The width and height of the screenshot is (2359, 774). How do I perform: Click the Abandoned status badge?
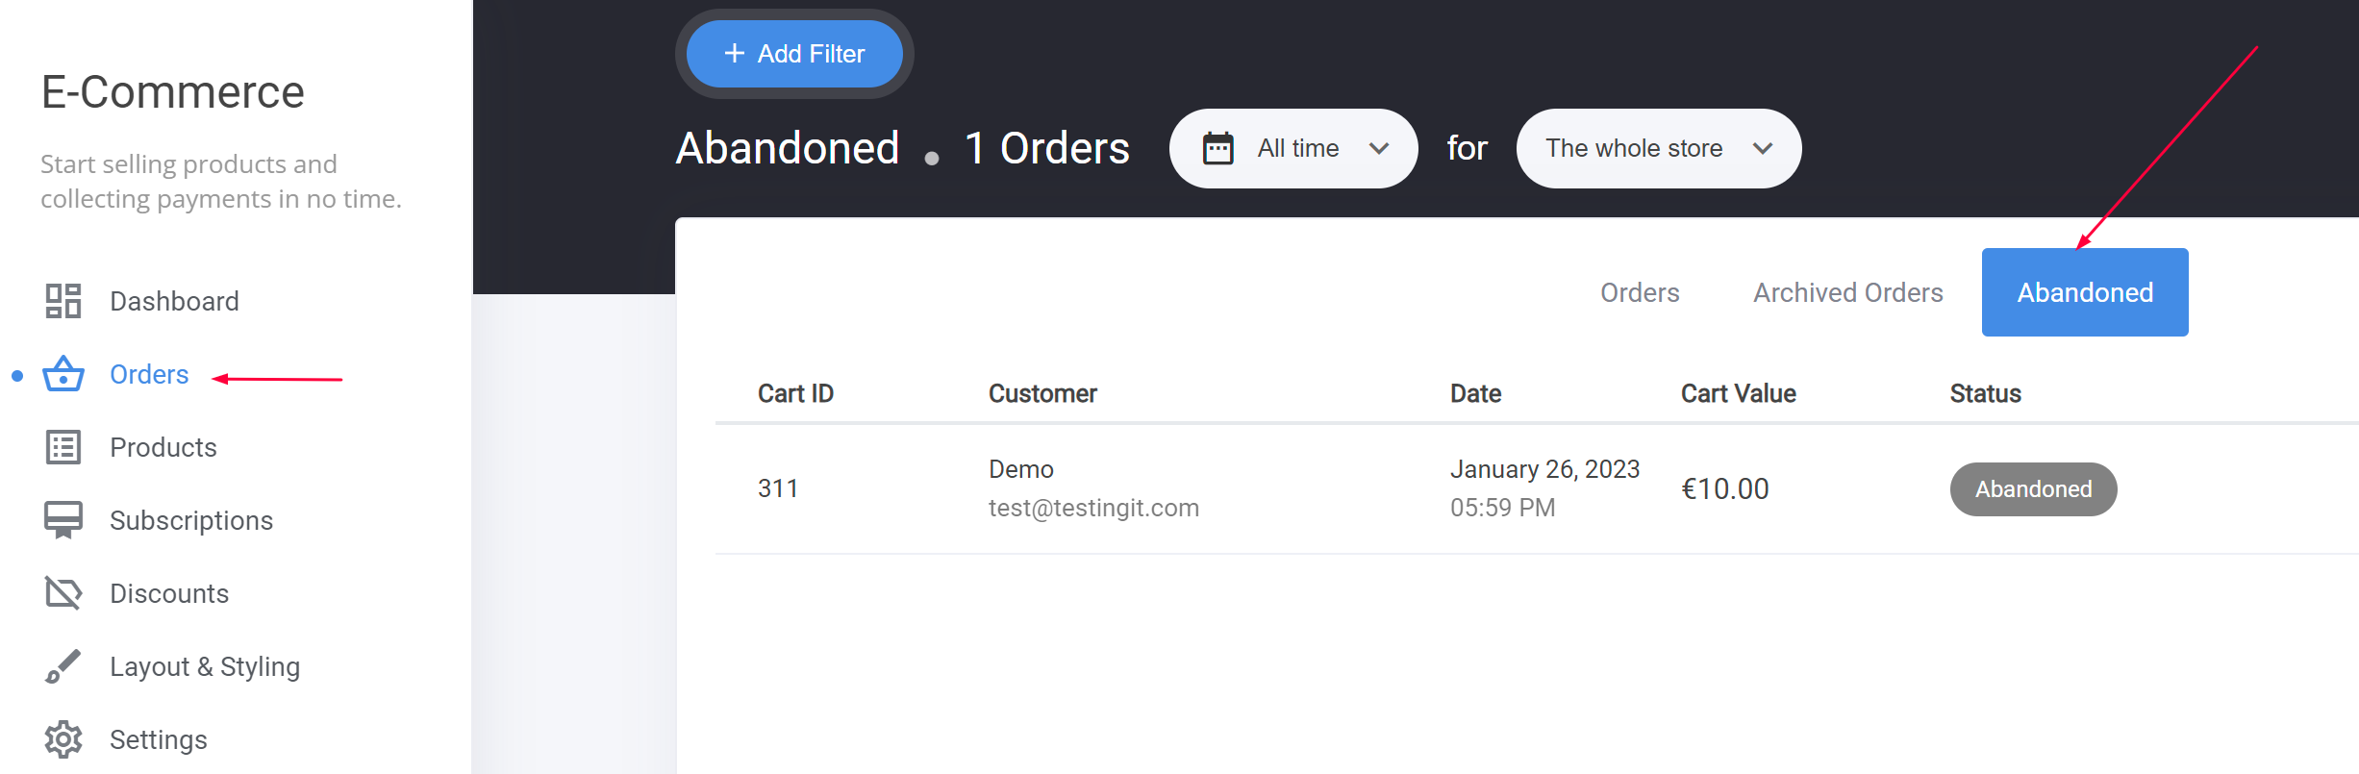(2033, 489)
